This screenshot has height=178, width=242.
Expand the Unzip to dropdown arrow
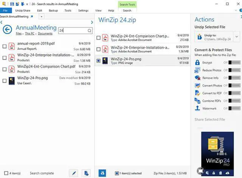[237, 37]
